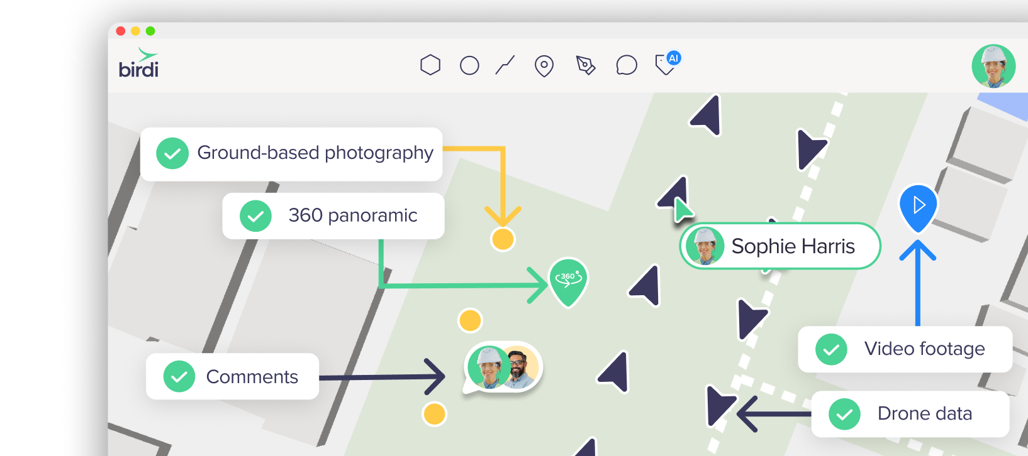The height and width of the screenshot is (456, 1028).
Task: Select the location pin marker tool
Action: tap(544, 66)
